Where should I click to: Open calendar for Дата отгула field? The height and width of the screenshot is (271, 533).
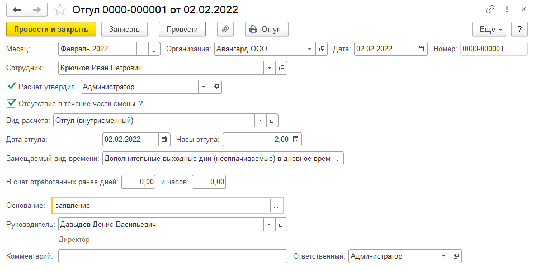pyautogui.click(x=164, y=139)
